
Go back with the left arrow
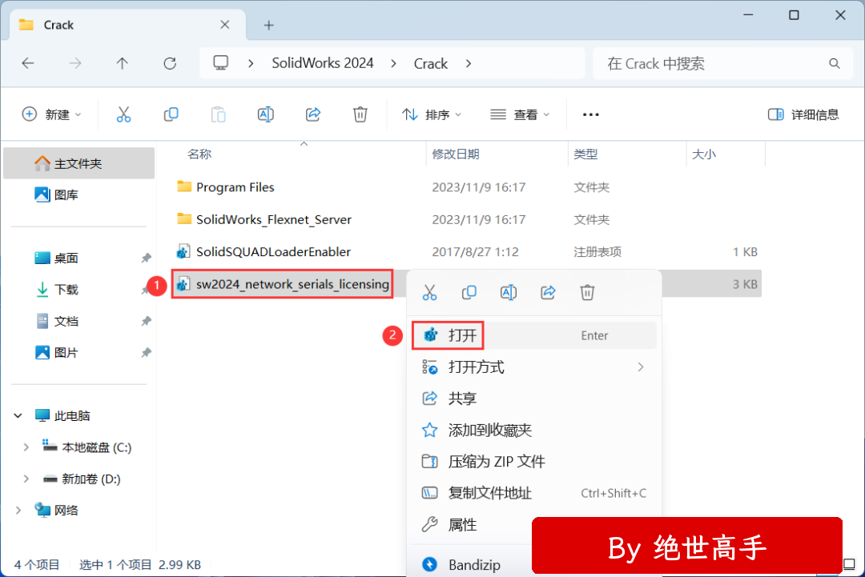click(28, 63)
